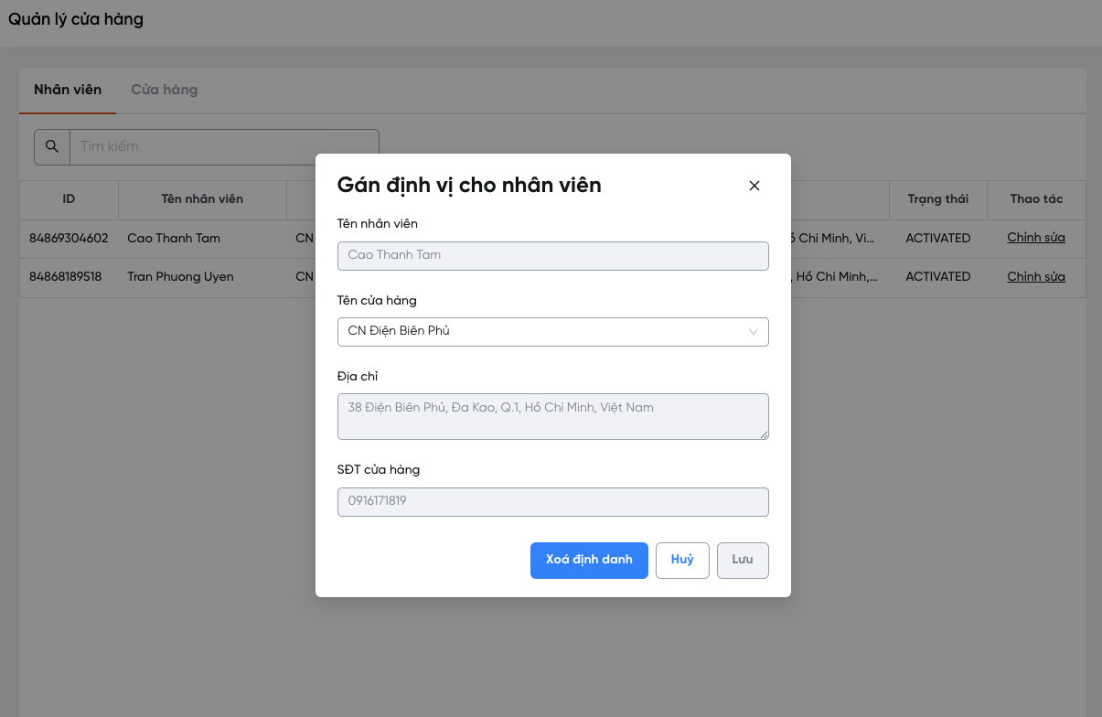The image size is (1102, 717).
Task: Select CN Điện Biên Phủ store combo box
Action: point(553,332)
